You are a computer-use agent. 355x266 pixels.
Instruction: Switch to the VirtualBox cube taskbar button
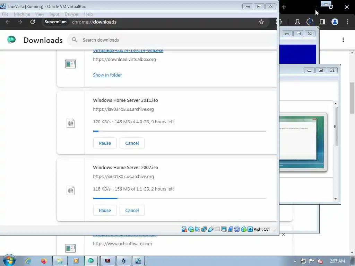click(x=123, y=261)
